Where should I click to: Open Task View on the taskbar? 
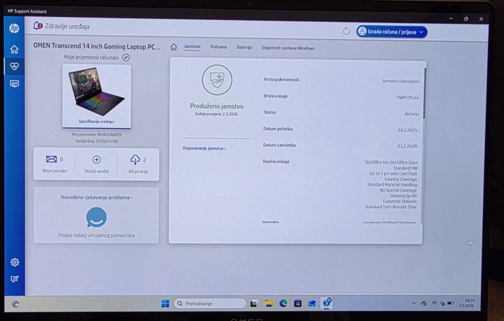(254, 303)
